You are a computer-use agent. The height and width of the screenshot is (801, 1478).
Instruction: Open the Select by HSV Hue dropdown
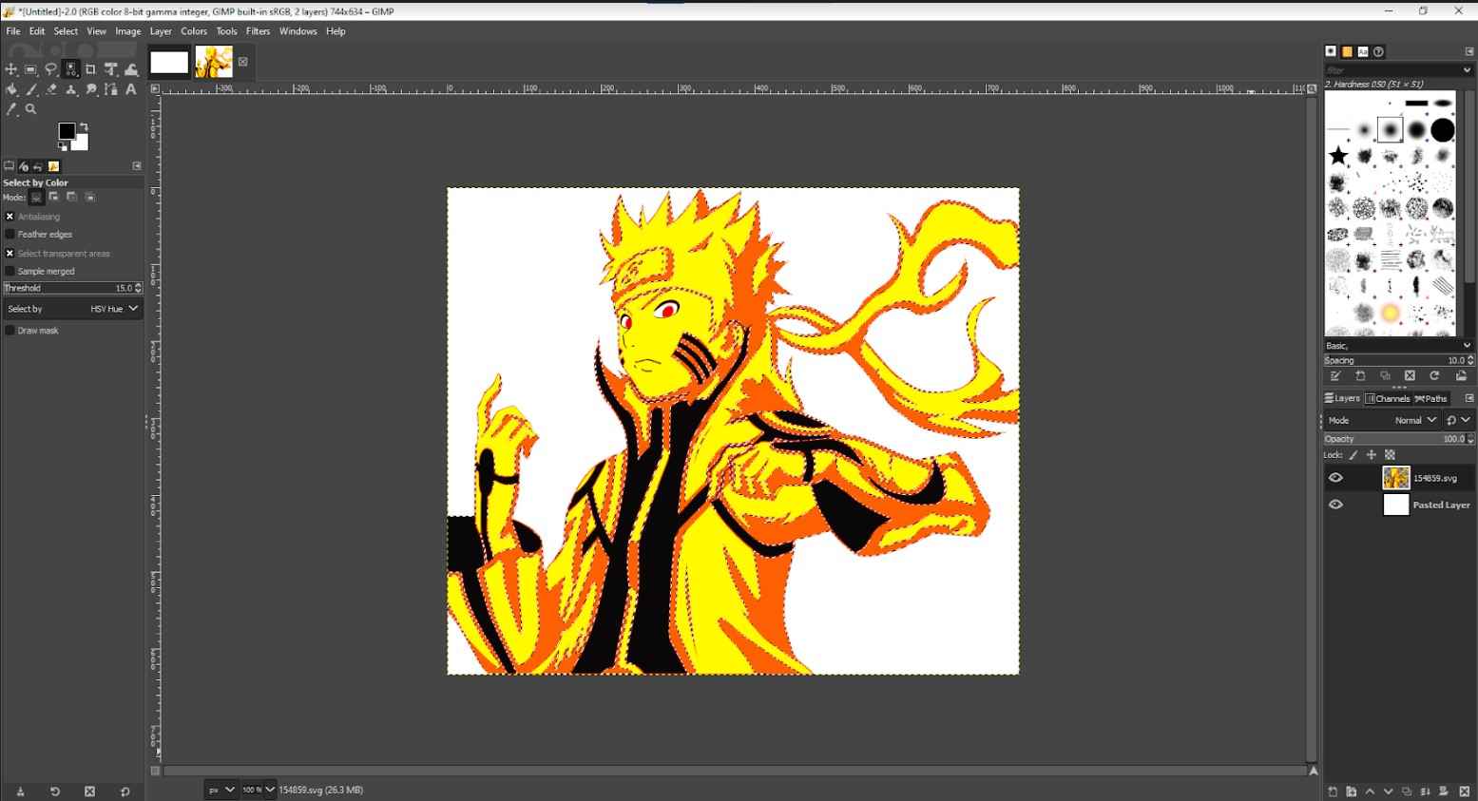tap(73, 309)
